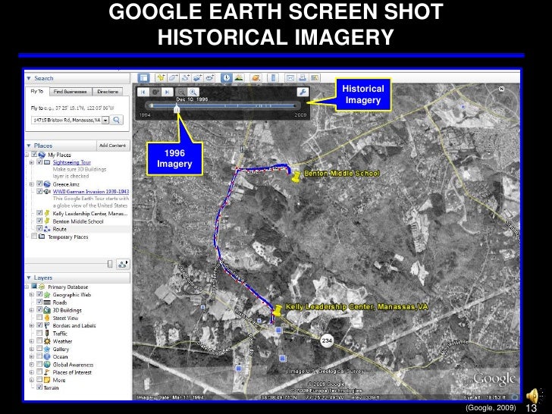Screen dimensions: 552x414
Task: Switch to the Fly To tab
Action: [37, 91]
